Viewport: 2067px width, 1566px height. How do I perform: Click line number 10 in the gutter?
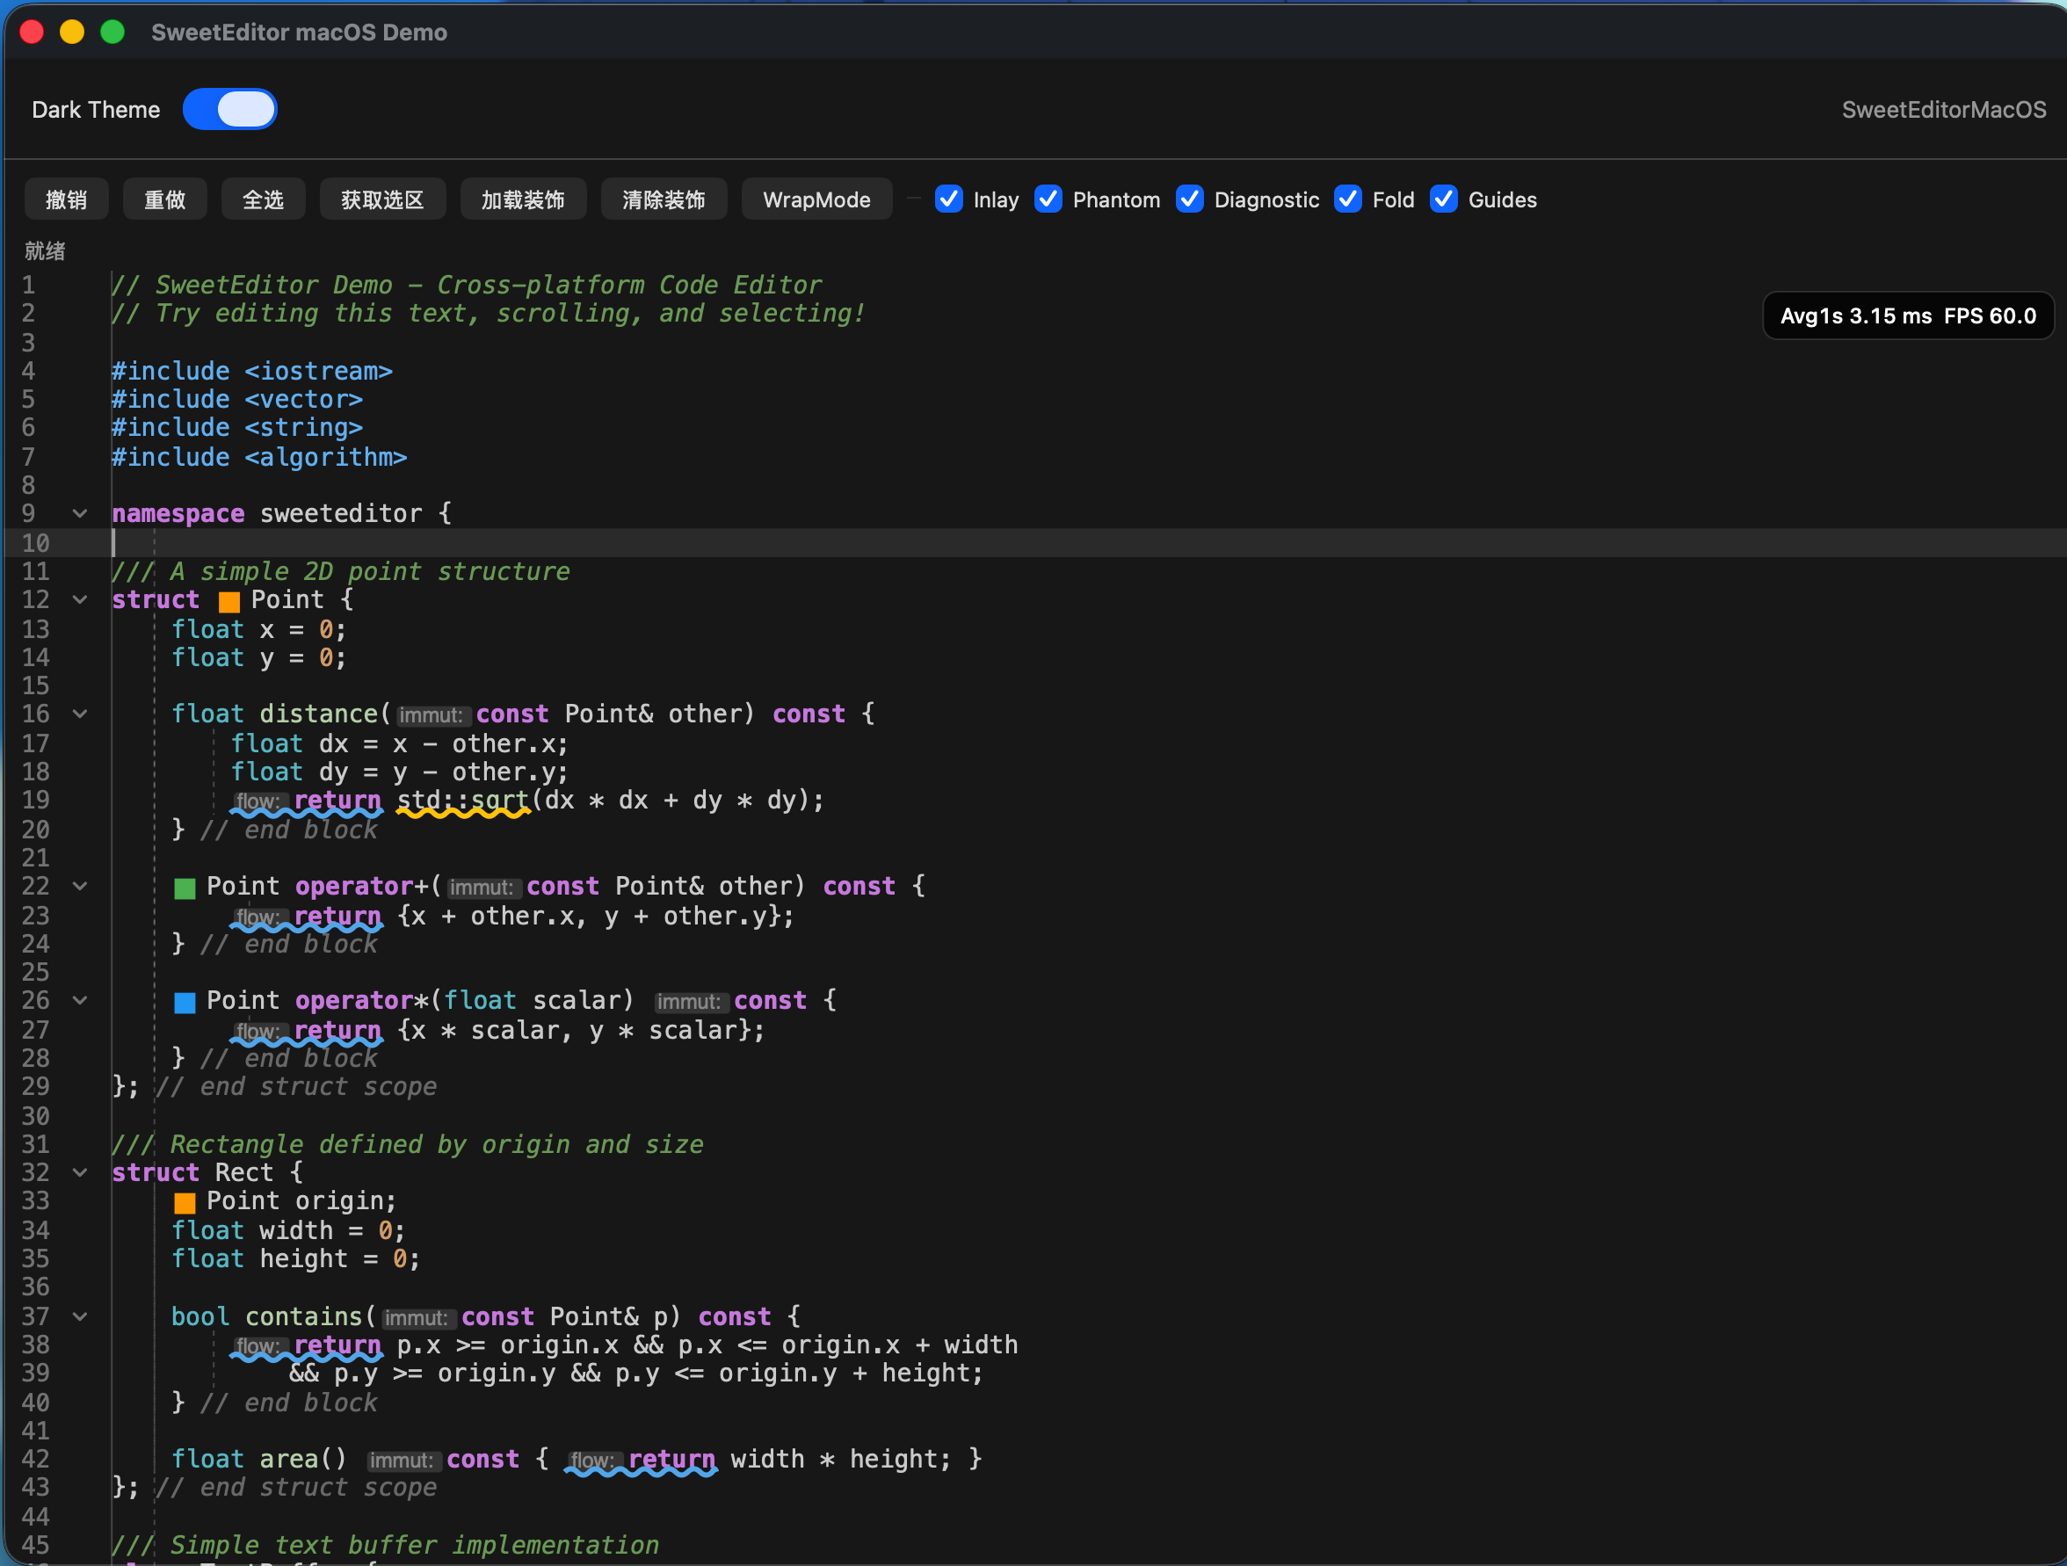(35, 543)
